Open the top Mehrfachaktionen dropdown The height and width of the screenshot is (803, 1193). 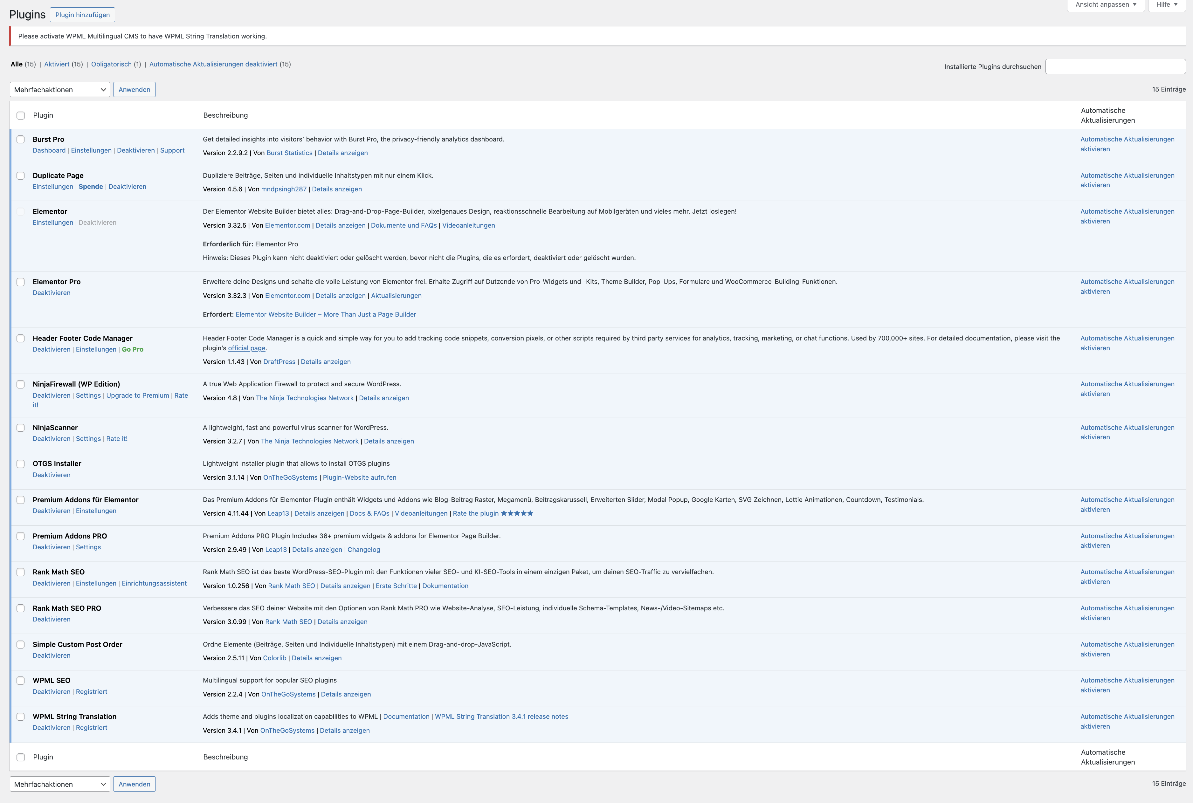[x=60, y=90]
